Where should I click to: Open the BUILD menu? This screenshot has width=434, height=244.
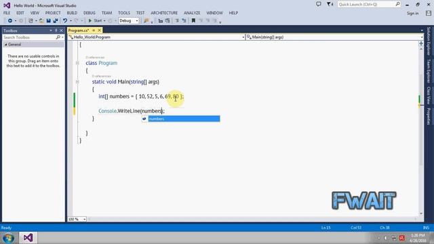pos(72,13)
